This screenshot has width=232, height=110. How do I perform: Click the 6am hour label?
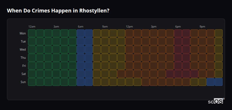(x=81, y=27)
